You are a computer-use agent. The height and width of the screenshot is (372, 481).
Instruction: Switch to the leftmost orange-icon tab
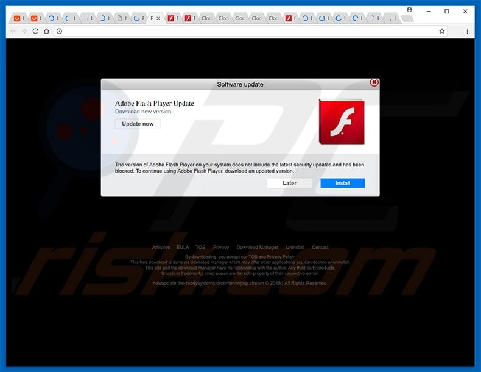coord(19,18)
